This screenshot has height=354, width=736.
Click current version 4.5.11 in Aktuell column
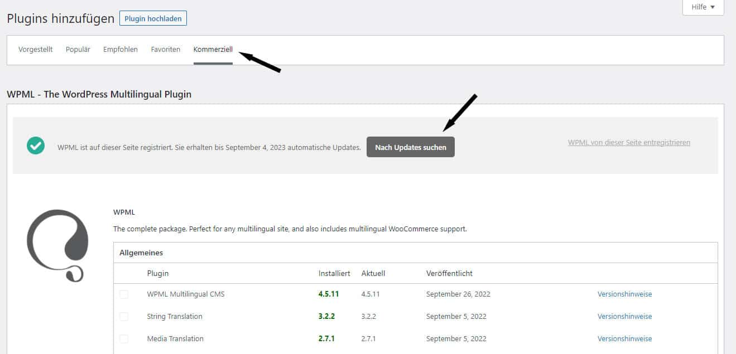click(x=371, y=294)
